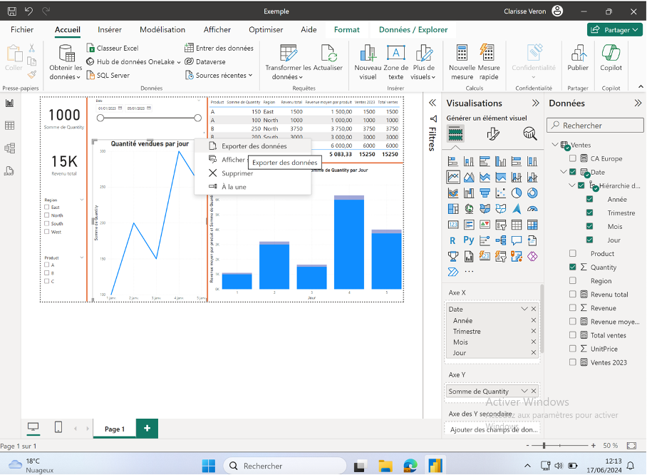This screenshot has width=647, height=475.
Task: Click the Undo arrow icon
Action: click(29, 11)
